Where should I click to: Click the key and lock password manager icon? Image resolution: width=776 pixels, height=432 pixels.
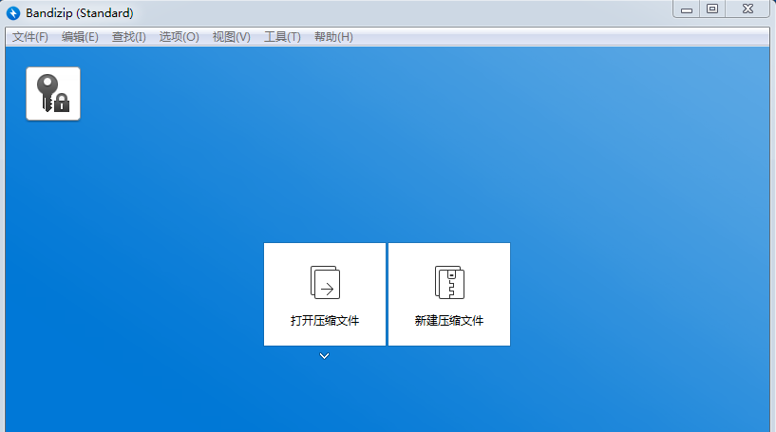click(53, 94)
